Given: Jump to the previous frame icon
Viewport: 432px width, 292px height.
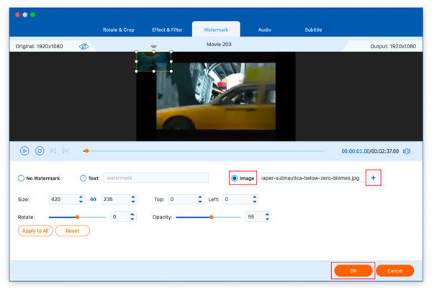Looking at the screenshot, I should click(53, 151).
